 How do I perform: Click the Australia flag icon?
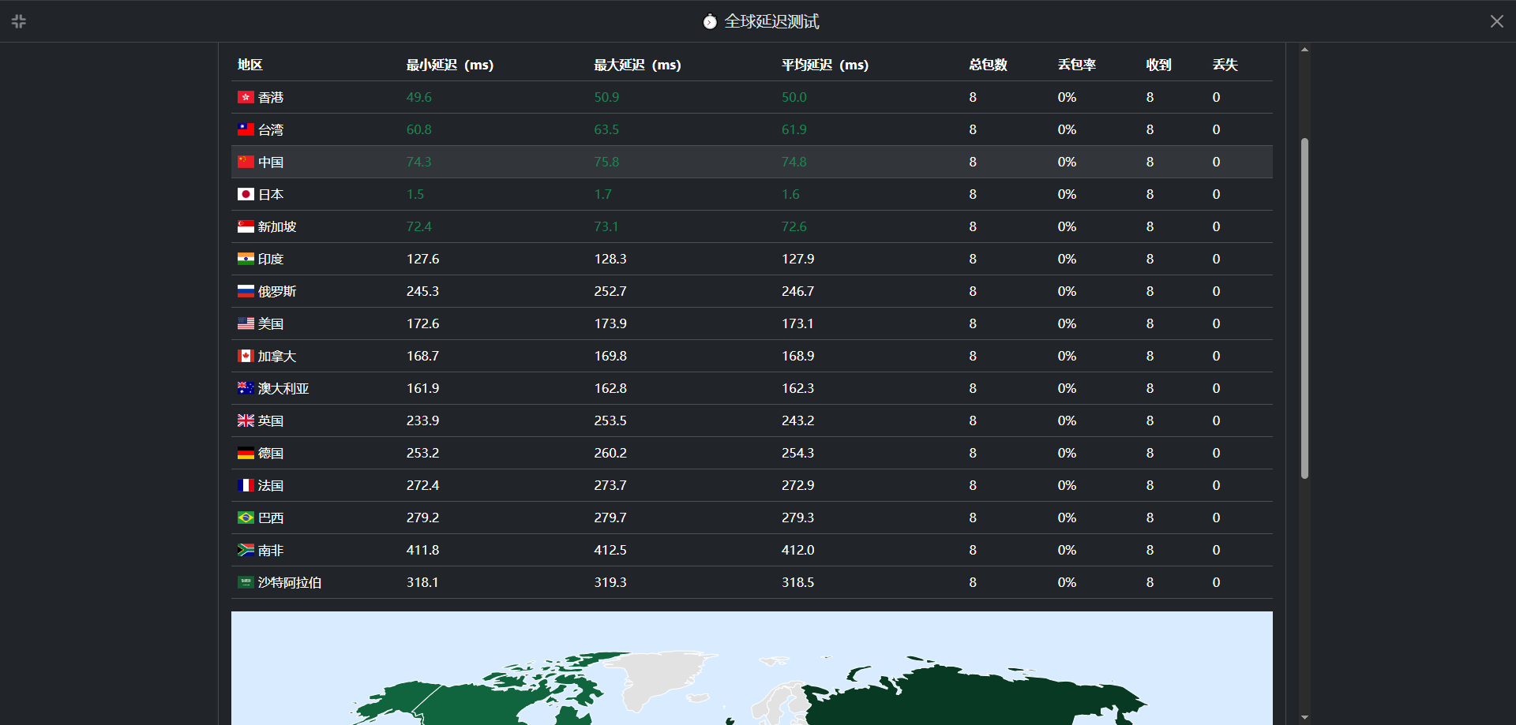[x=246, y=388]
